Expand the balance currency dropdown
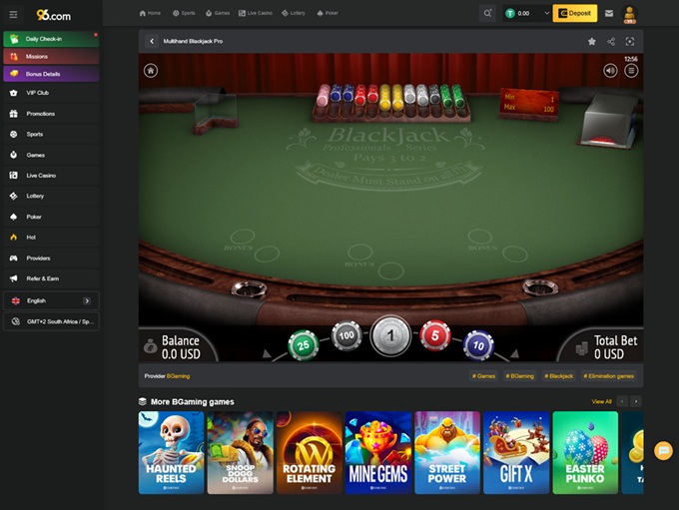Screen dimensions: 679x510 pyautogui.click(x=546, y=14)
